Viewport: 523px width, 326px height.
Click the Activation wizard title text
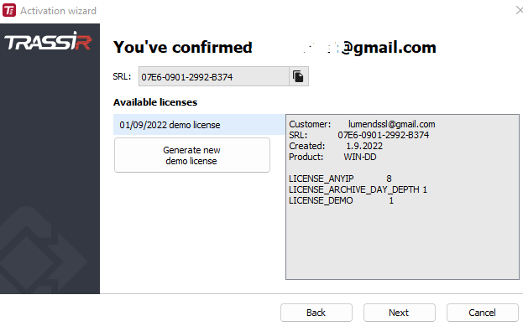(59, 11)
